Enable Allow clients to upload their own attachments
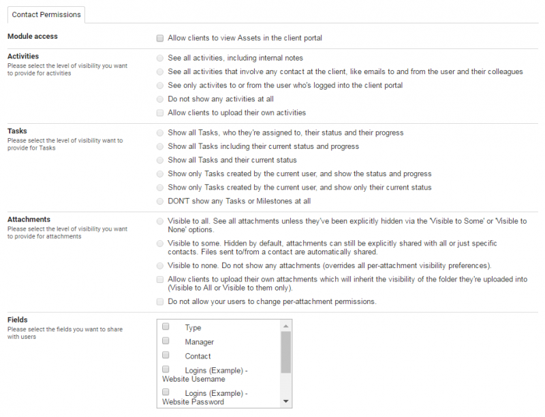The width and height of the screenshot is (545, 417). pyautogui.click(x=159, y=280)
